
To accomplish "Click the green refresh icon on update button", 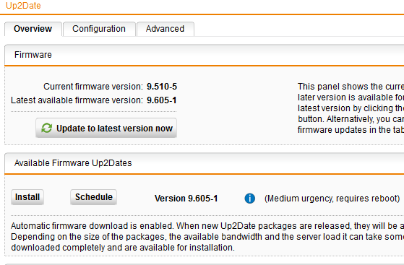I will pos(47,128).
